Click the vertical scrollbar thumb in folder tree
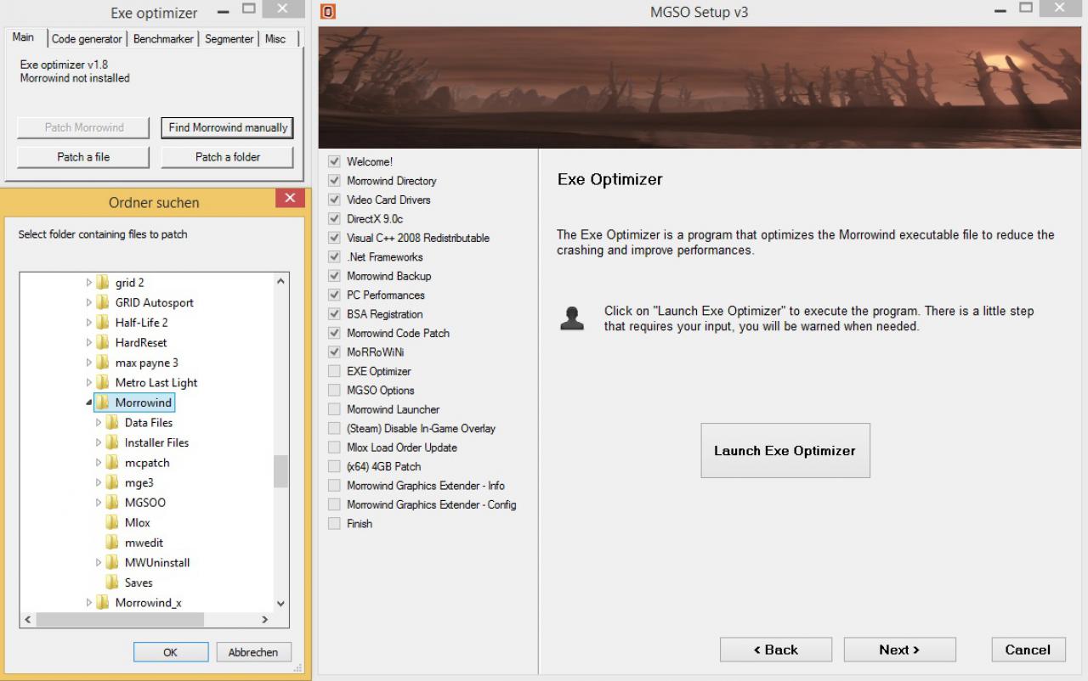Screen dimensions: 1088x681 280,471
